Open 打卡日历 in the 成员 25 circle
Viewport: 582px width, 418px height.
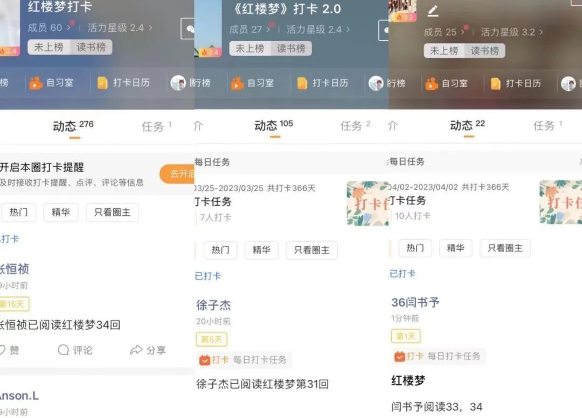point(516,83)
